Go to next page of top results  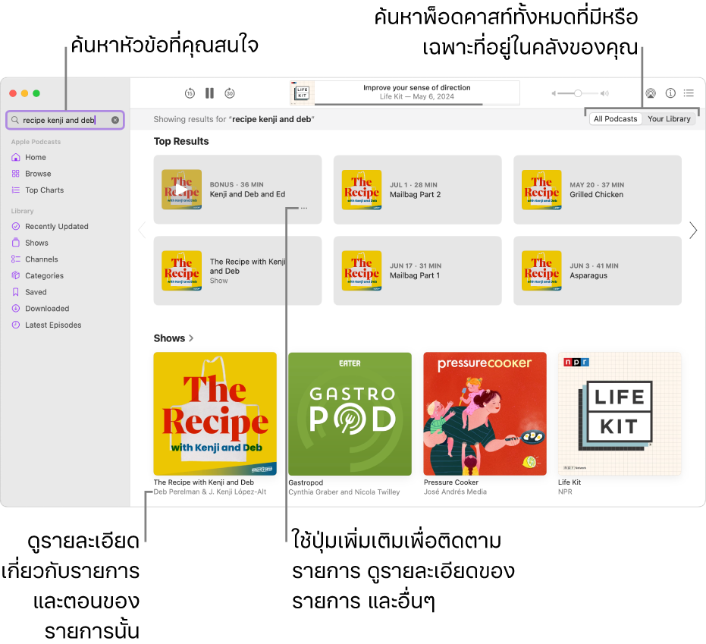tap(693, 230)
